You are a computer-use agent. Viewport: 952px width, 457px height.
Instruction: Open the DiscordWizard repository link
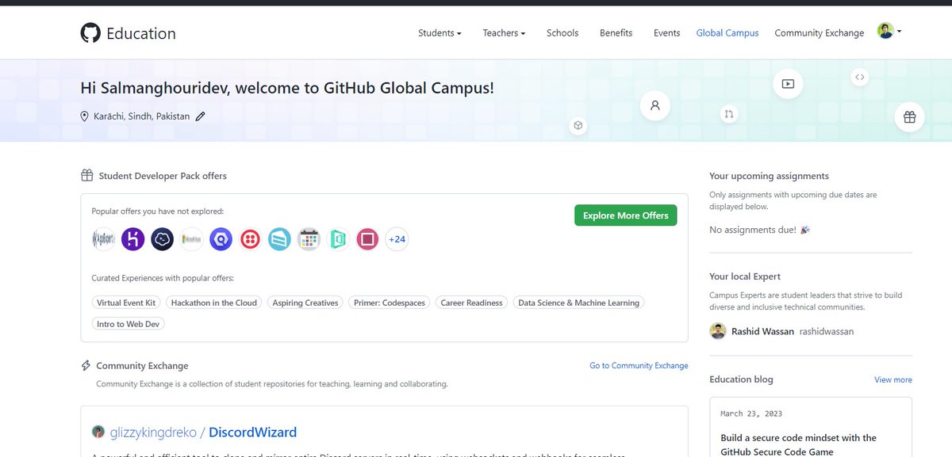pyautogui.click(x=252, y=432)
